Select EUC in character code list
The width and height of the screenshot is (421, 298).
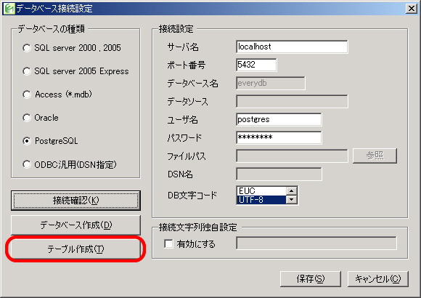(261, 191)
